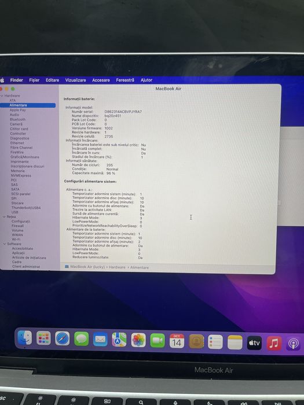
Task: Click the MacBook Air icon in path bar
Action: [x=67, y=266]
